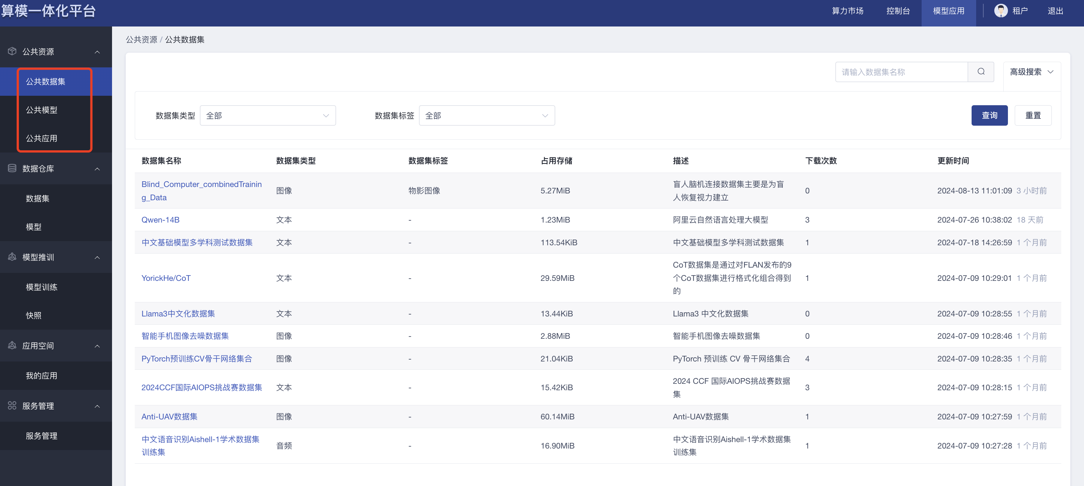Click the 查询 button
Image resolution: width=1084 pixels, height=486 pixels.
(989, 115)
